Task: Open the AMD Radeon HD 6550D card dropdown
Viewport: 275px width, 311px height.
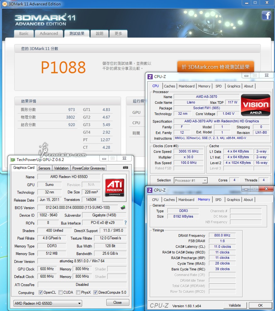Action: pos(48,303)
